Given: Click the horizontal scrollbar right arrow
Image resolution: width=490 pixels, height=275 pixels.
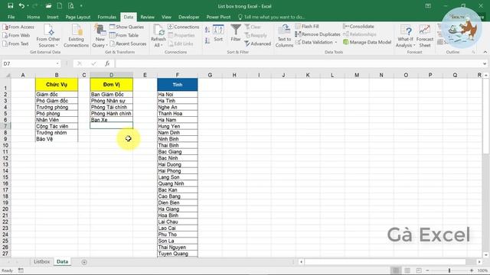Looking at the screenshot, I should (x=479, y=262).
